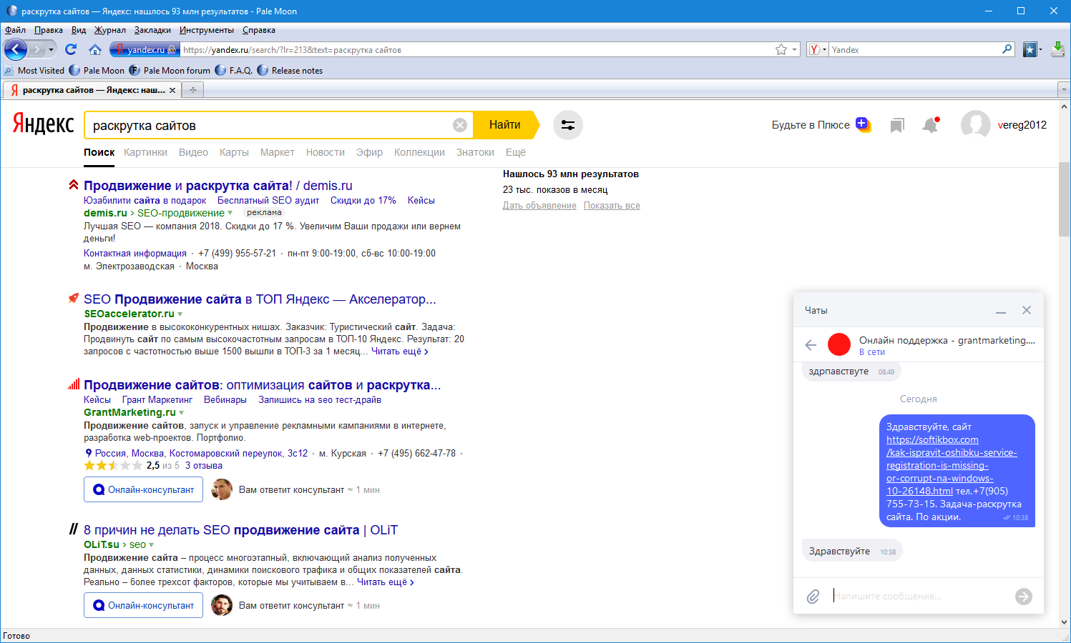The height and width of the screenshot is (643, 1071).
Task: Open Yandex collections bookmark icon
Action: click(897, 125)
